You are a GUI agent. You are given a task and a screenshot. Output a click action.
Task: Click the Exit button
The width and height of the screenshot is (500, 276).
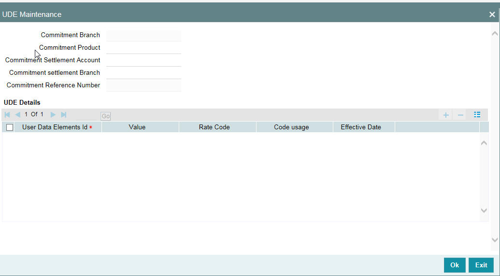point(481,265)
